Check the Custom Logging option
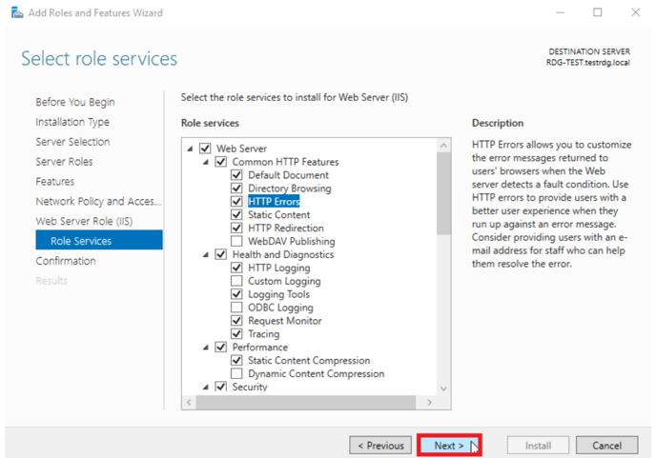 tap(236, 281)
